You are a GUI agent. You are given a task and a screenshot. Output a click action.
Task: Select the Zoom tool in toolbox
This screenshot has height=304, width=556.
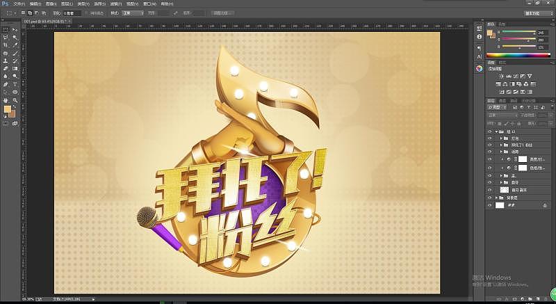tap(15, 100)
